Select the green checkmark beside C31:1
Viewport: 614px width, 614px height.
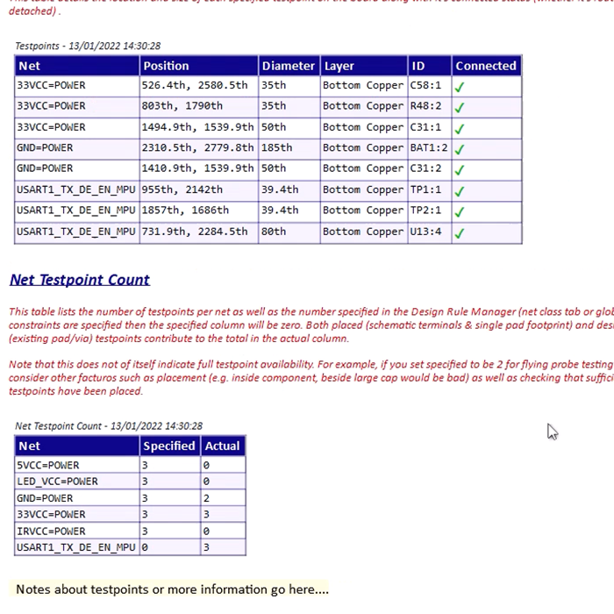460,128
